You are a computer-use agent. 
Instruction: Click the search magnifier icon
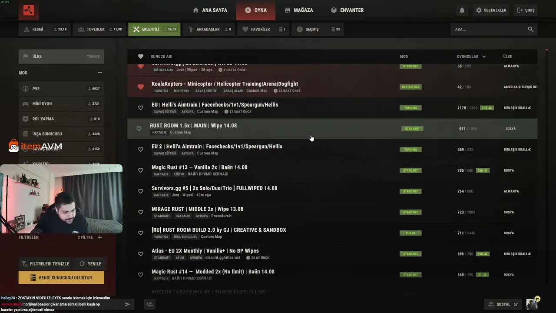tap(530, 29)
